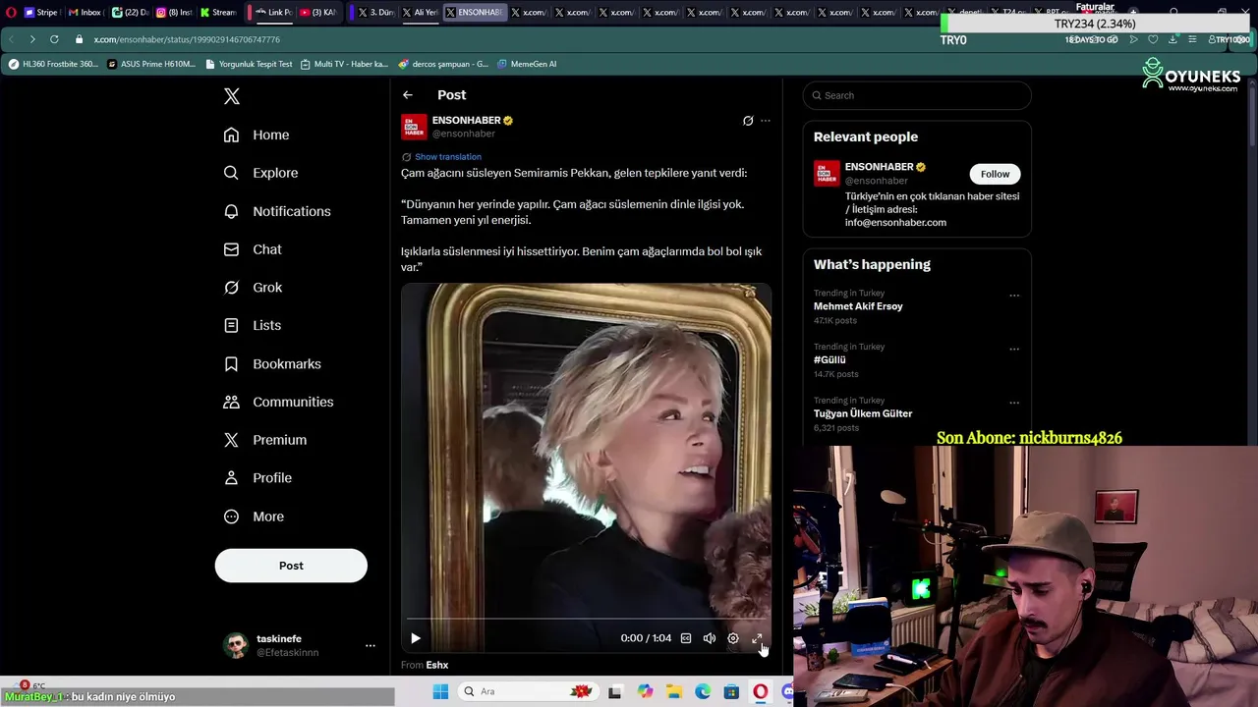
Task: Open Yorgunluk Tespit Test bookmark
Action: coord(249,64)
